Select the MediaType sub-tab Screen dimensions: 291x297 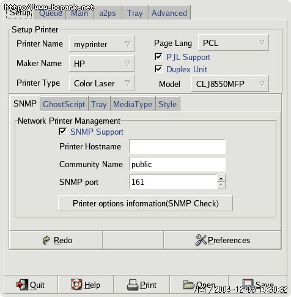133,104
